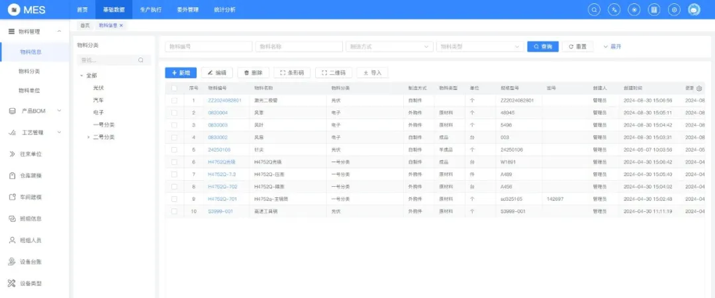Click the blue 新增 button

(181, 73)
